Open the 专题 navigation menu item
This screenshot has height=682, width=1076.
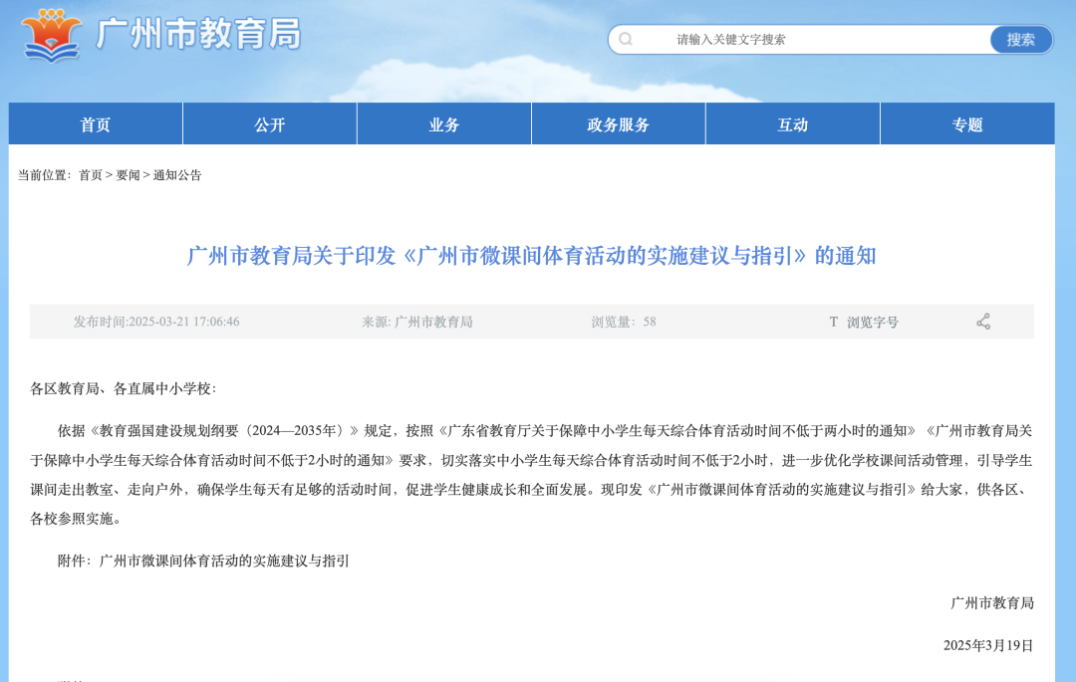point(967,124)
